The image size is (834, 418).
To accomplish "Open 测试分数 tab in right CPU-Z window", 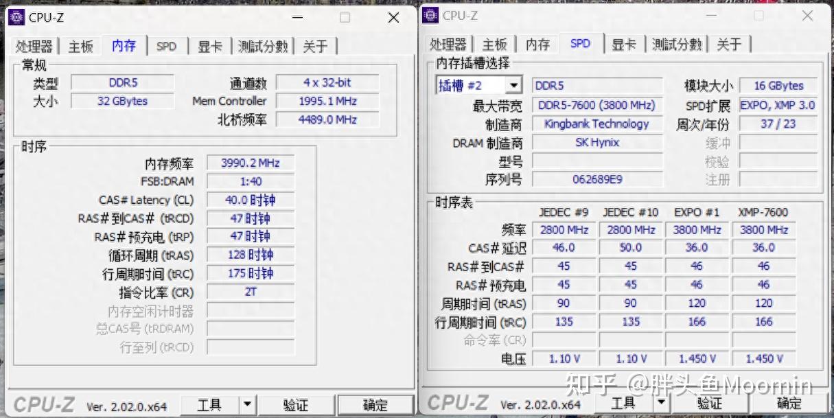I will coord(677,45).
